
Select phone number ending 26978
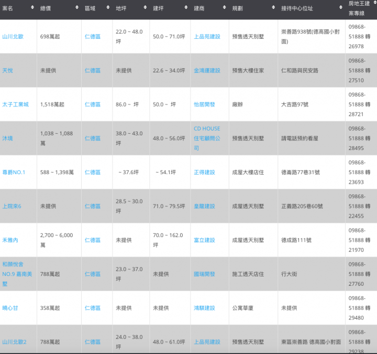coord(359,37)
